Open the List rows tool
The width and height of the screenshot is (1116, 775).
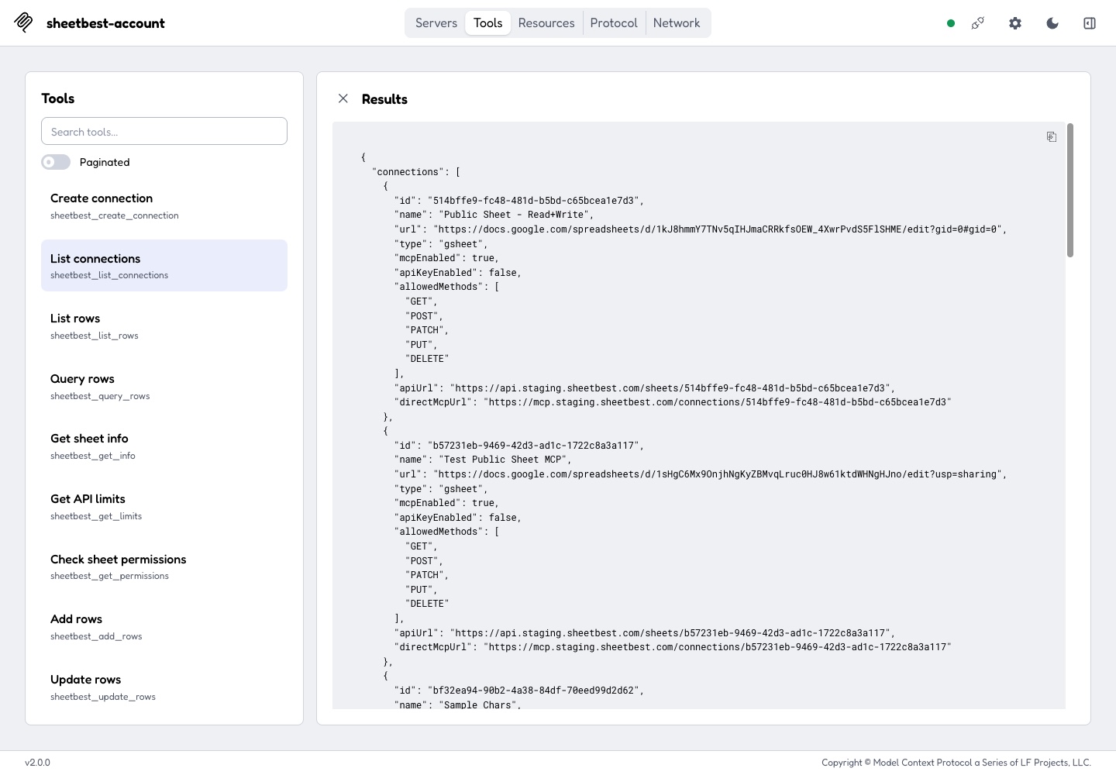[164, 326]
